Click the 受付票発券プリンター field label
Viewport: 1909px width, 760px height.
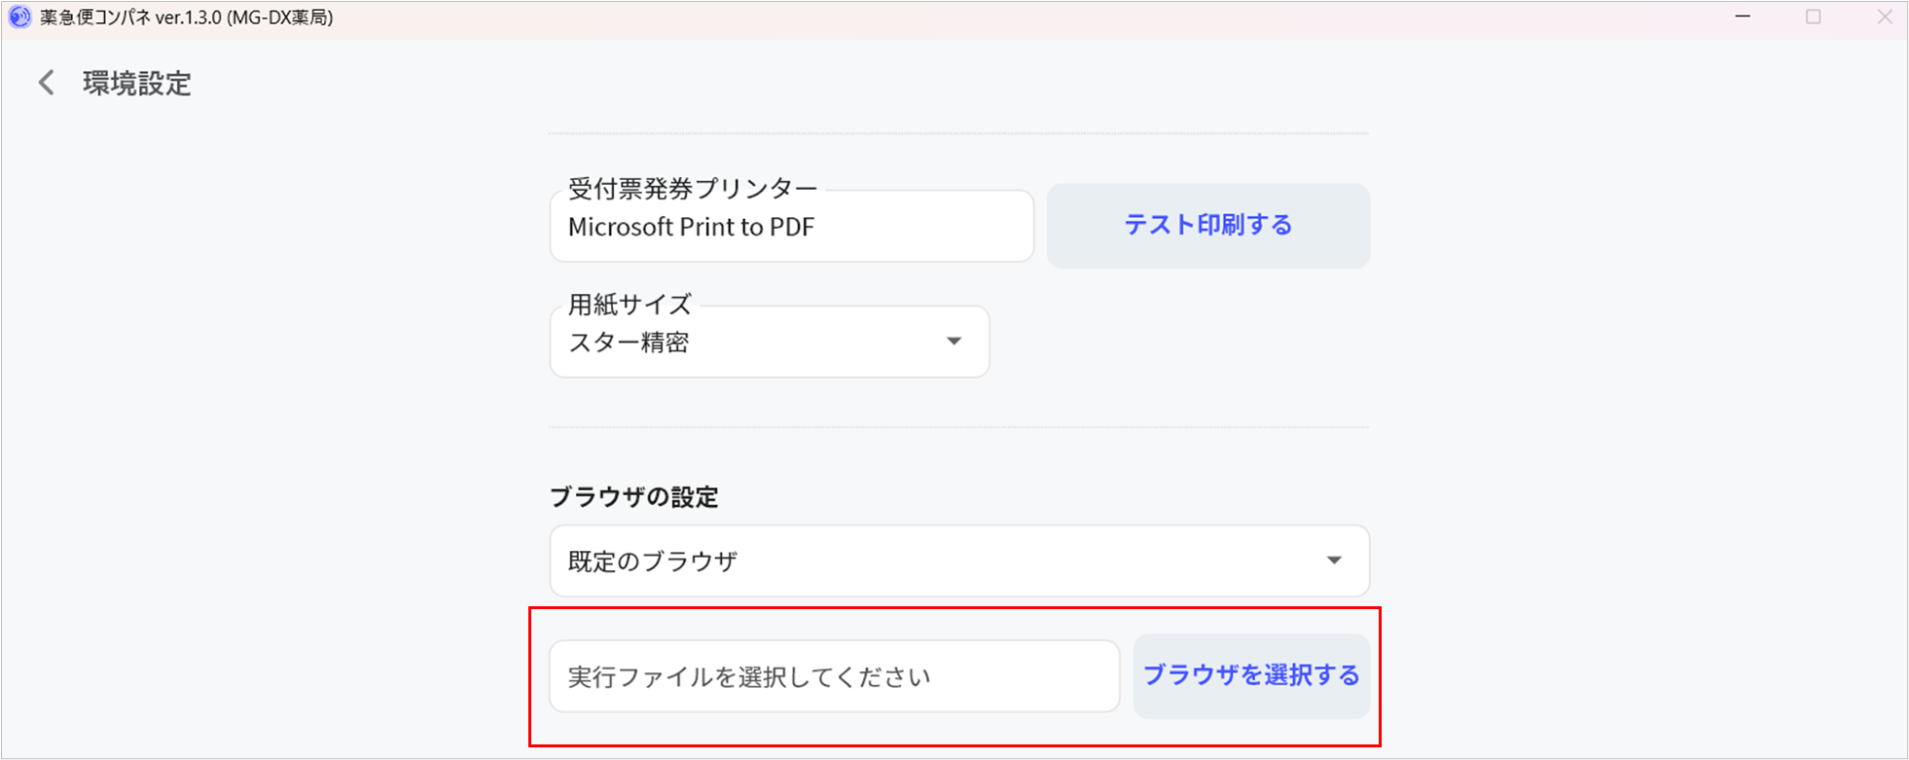pyautogui.click(x=692, y=188)
